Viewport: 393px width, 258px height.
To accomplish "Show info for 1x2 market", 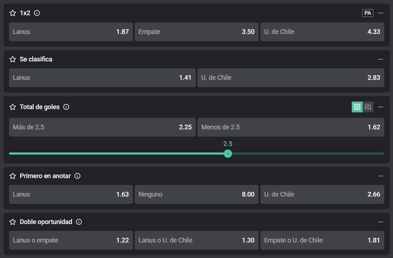I will (37, 13).
